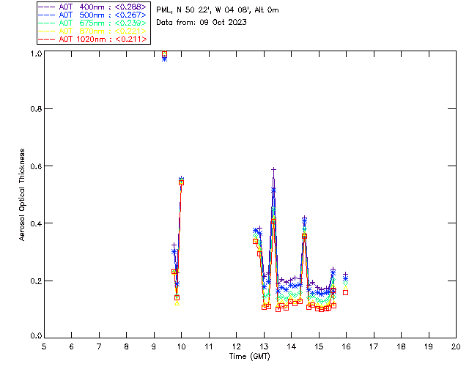Click the x-axis tick label 9
This screenshot has width=469, height=375.
coord(154,346)
